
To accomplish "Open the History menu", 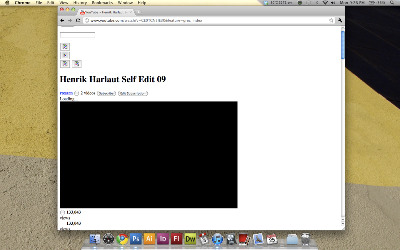I will (x=80, y=3).
